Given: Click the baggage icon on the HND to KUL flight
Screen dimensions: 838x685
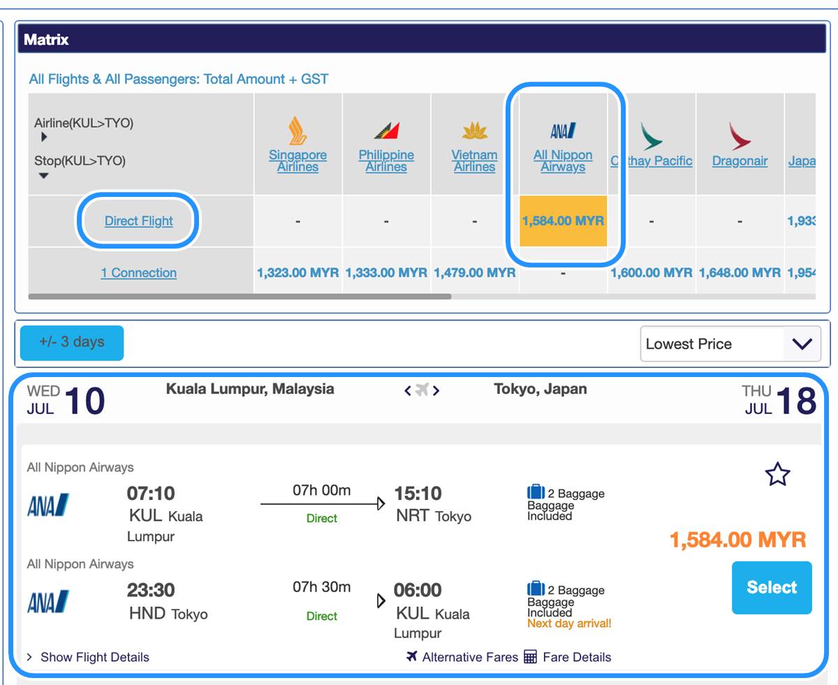Looking at the screenshot, I should tap(536, 589).
